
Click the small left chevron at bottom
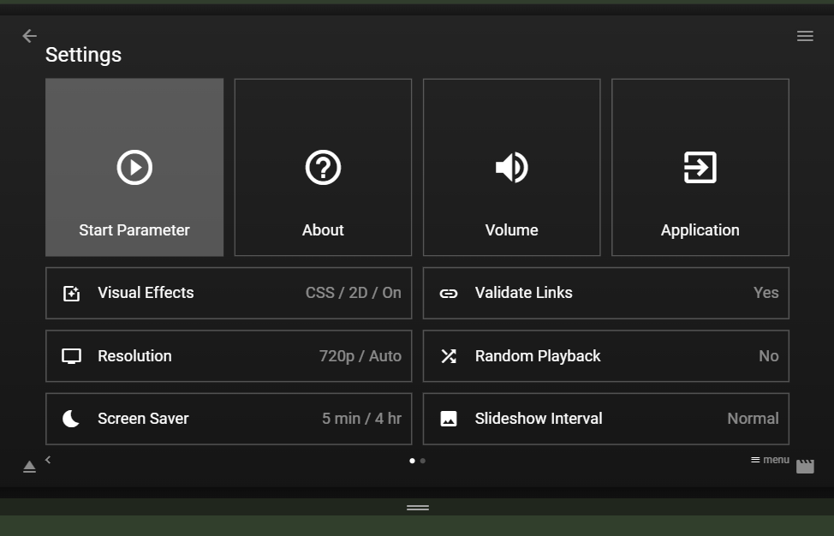coord(48,460)
